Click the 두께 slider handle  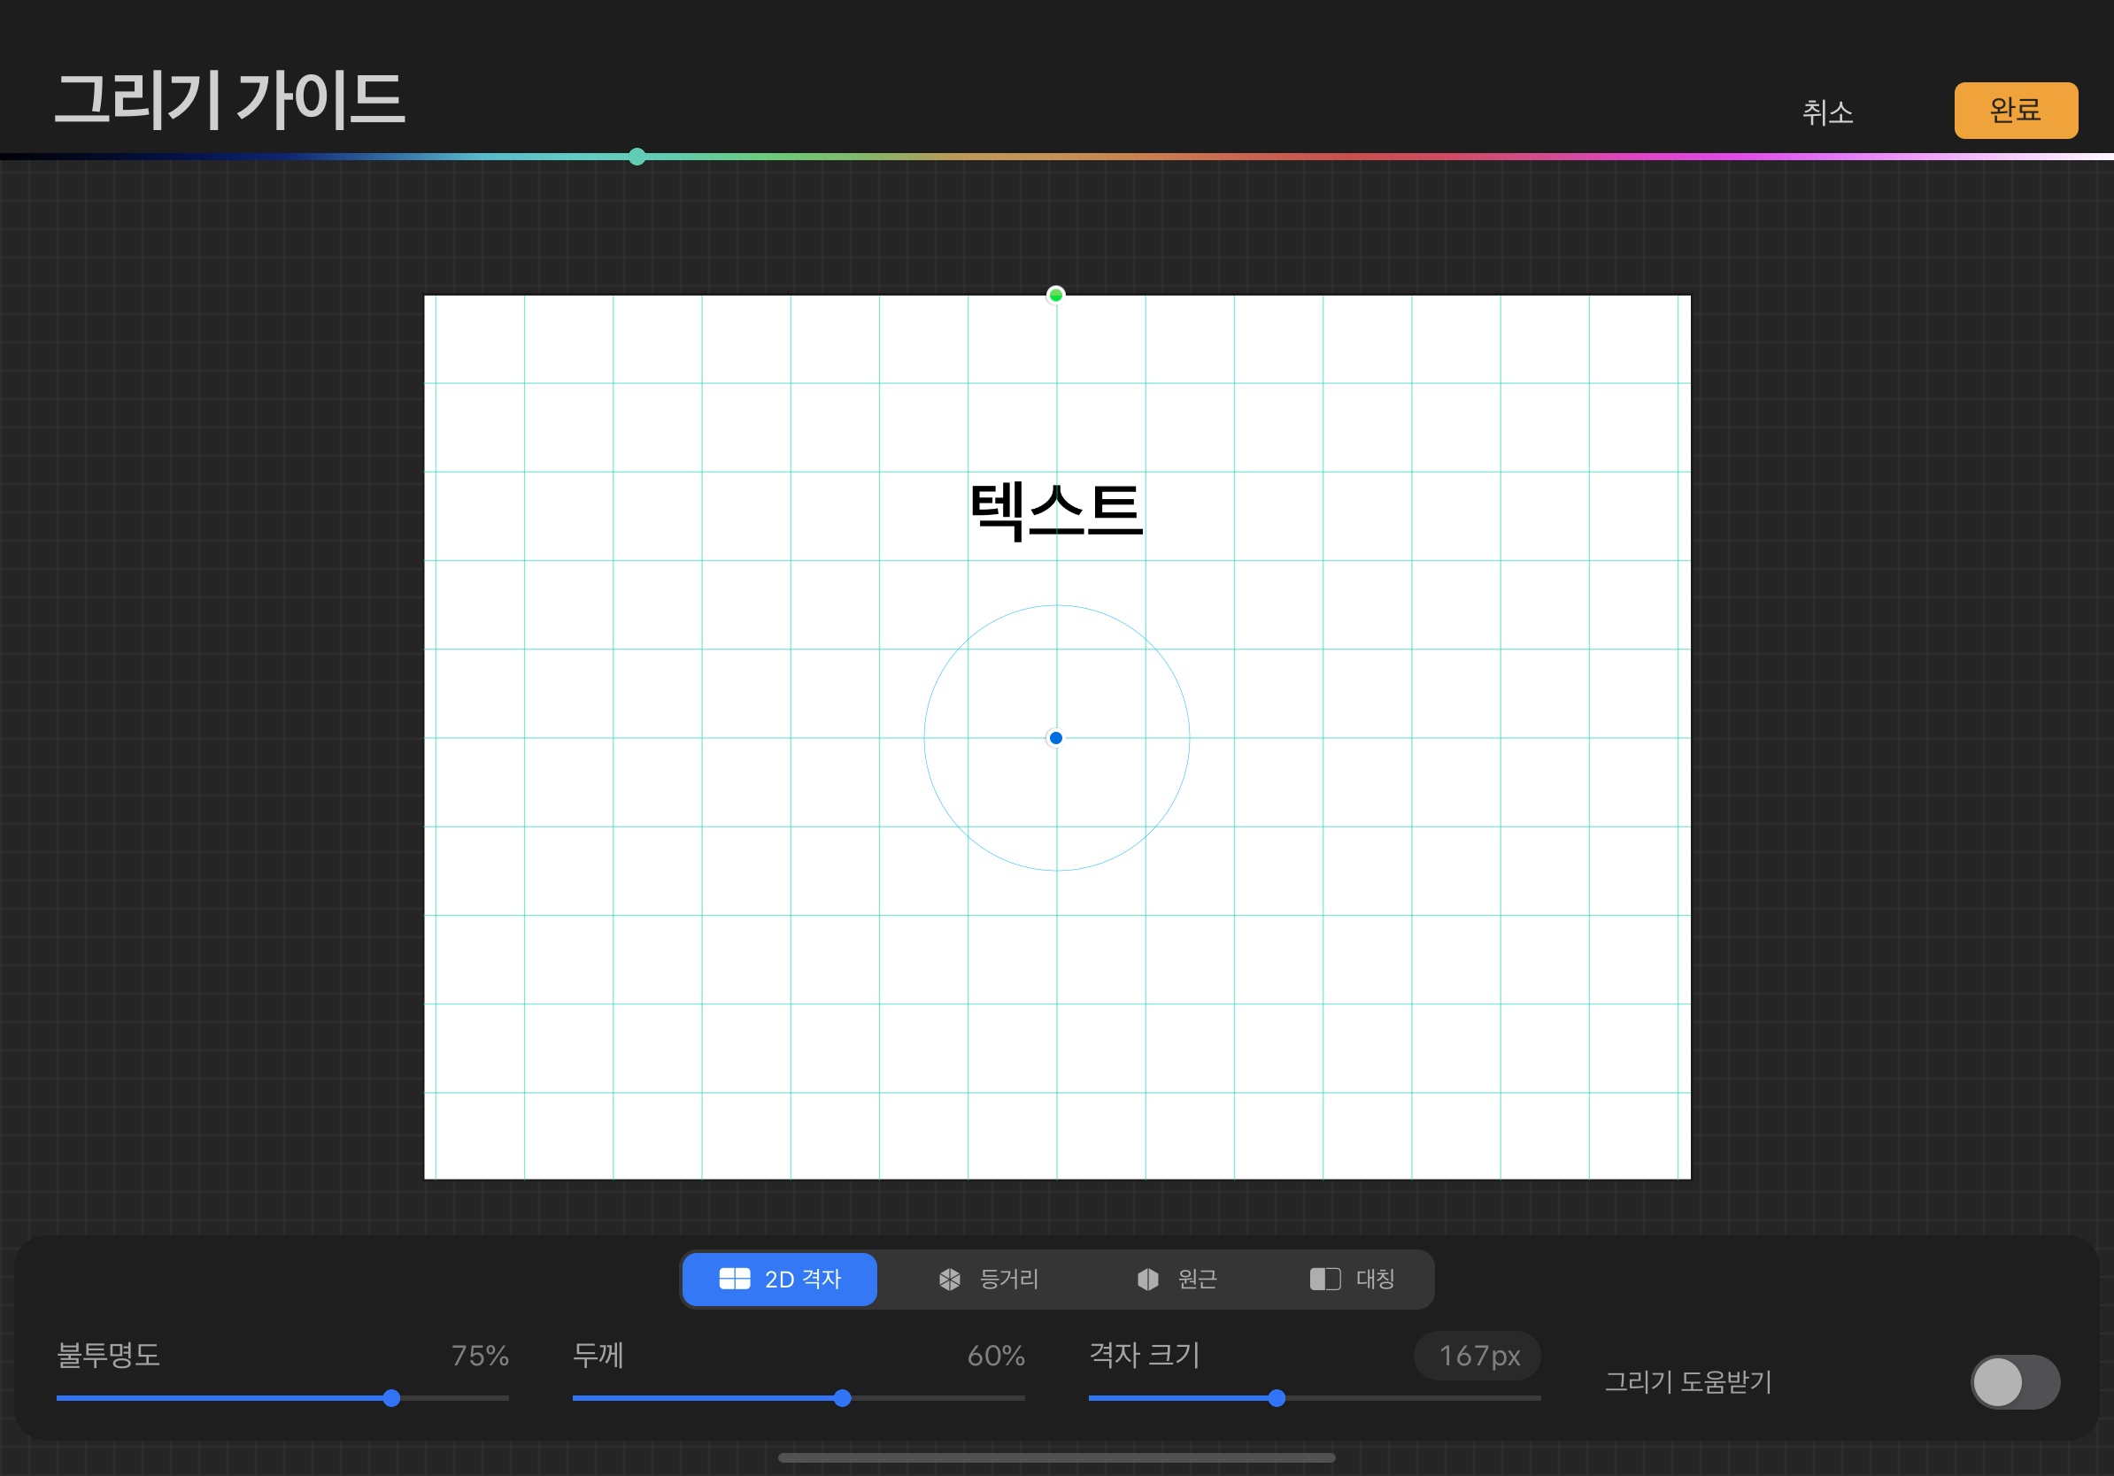843,1398
